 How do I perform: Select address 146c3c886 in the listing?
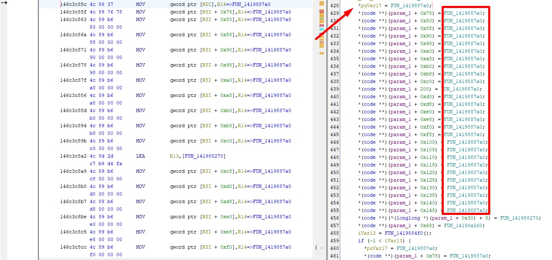[x=73, y=95]
